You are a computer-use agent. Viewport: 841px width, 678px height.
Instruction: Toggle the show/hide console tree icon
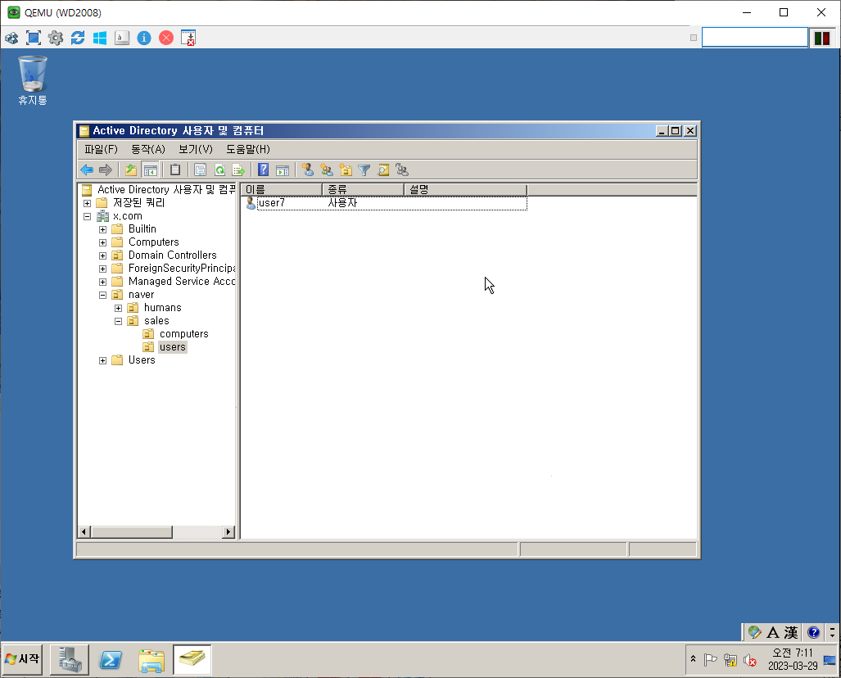coord(151,170)
